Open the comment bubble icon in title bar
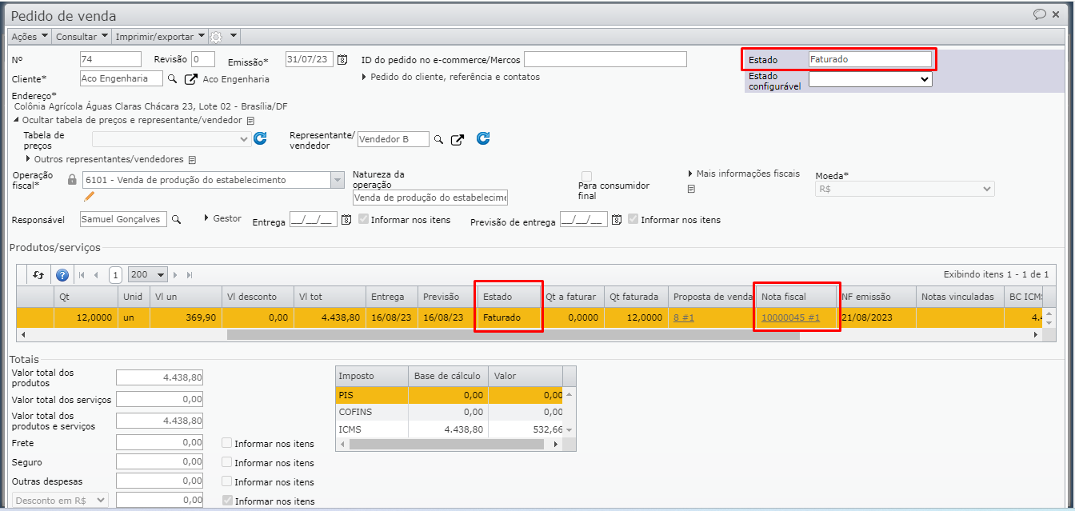1075x511 pixels. [1040, 14]
